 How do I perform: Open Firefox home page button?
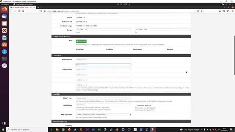pyautogui.click(x=23, y=11)
